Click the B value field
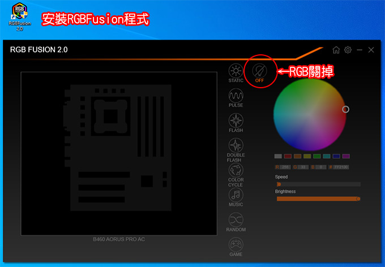 tap(320, 167)
